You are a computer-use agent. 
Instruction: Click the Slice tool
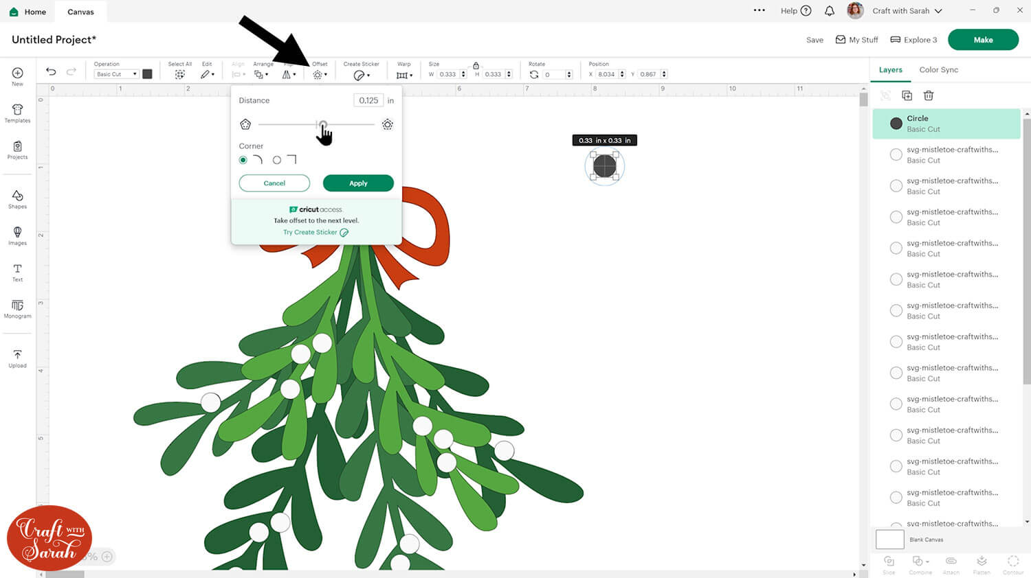point(889,565)
